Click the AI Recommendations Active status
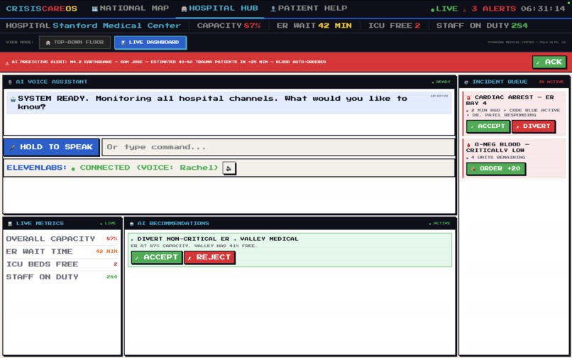The image size is (572, 358). click(x=439, y=224)
